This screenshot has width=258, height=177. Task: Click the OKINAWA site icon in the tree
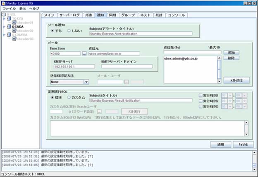[x=9, y=35]
